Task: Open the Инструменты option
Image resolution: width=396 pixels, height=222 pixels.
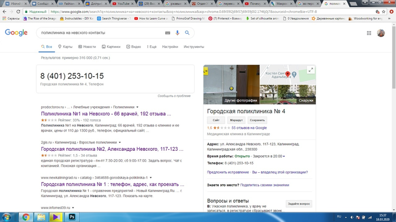Action: click(193, 47)
